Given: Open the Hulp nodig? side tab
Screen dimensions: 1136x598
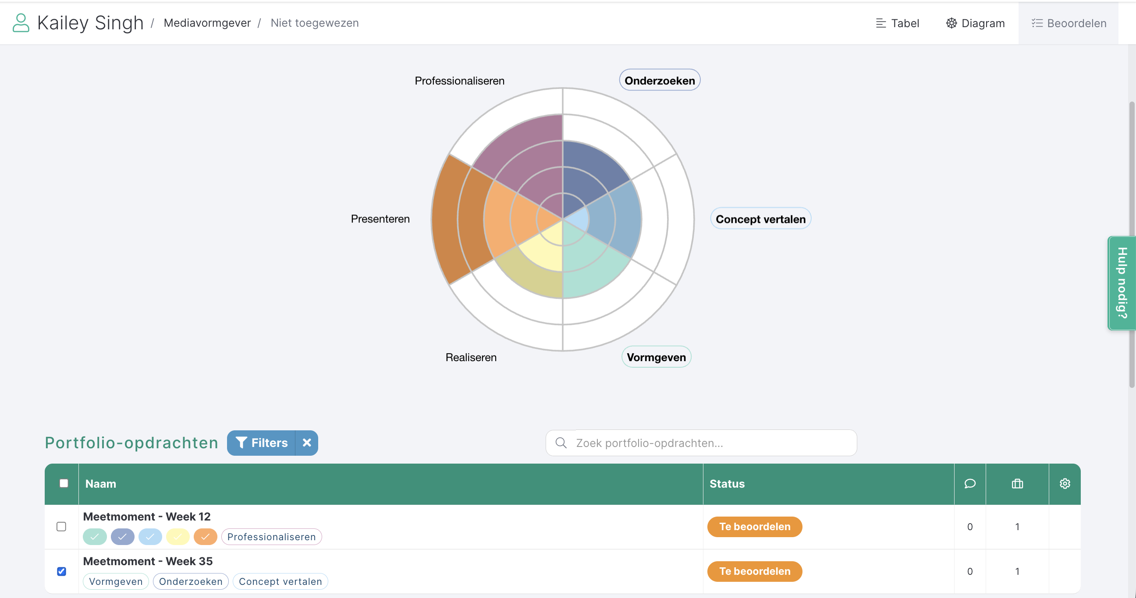Looking at the screenshot, I should click(x=1122, y=283).
